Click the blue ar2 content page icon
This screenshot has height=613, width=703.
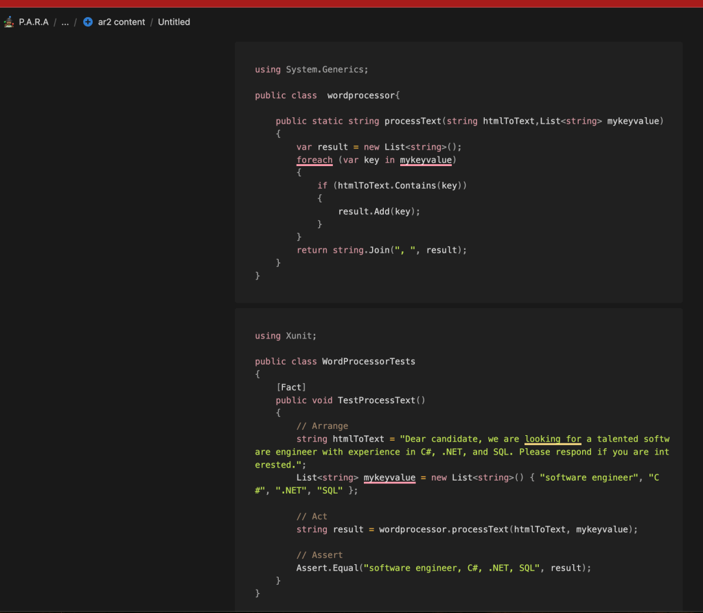pyautogui.click(x=88, y=21)
